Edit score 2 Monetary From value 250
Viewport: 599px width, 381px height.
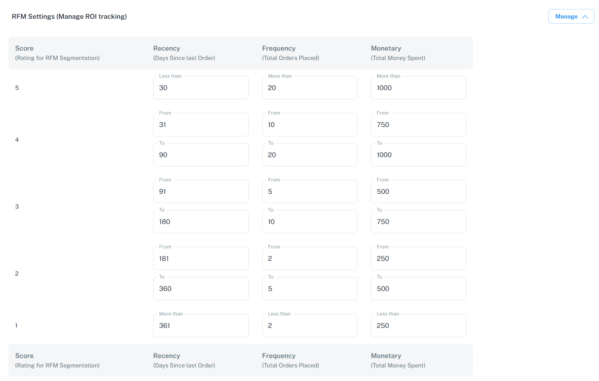click(418, 259)
